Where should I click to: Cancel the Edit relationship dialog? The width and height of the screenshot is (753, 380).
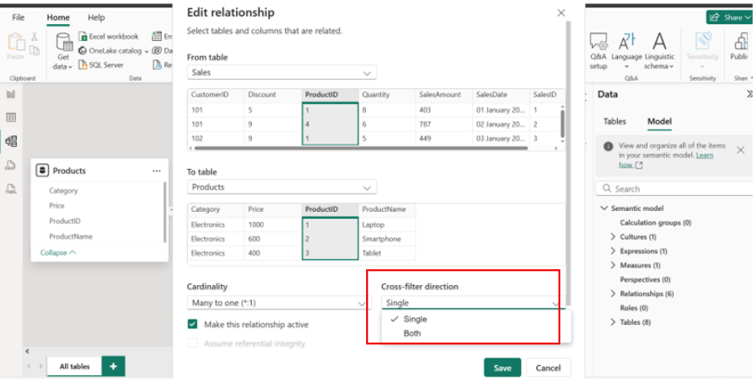[x=548, y=367]
